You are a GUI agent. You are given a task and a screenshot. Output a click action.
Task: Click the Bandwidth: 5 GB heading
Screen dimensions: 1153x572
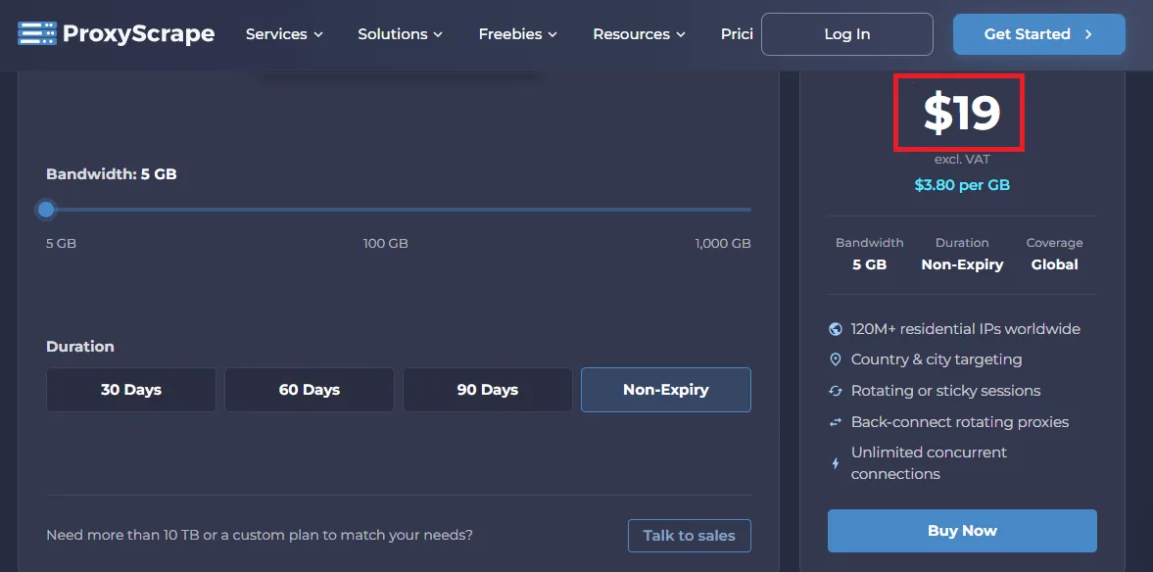(111, 174)
